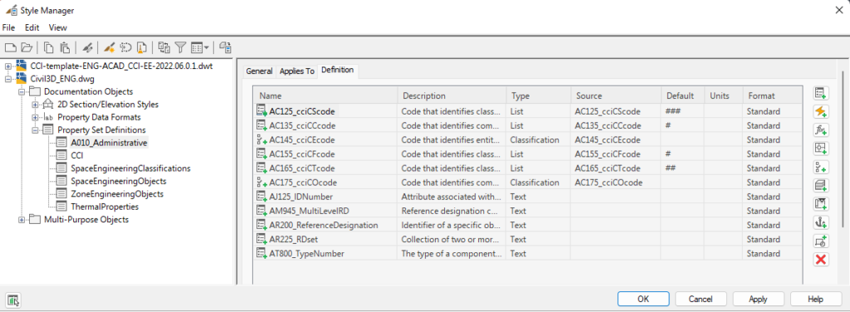Expand Property Data Formats node

(35, 117)
